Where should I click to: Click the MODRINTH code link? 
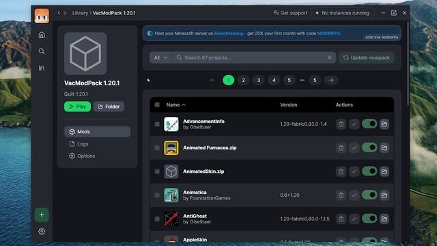329,33
